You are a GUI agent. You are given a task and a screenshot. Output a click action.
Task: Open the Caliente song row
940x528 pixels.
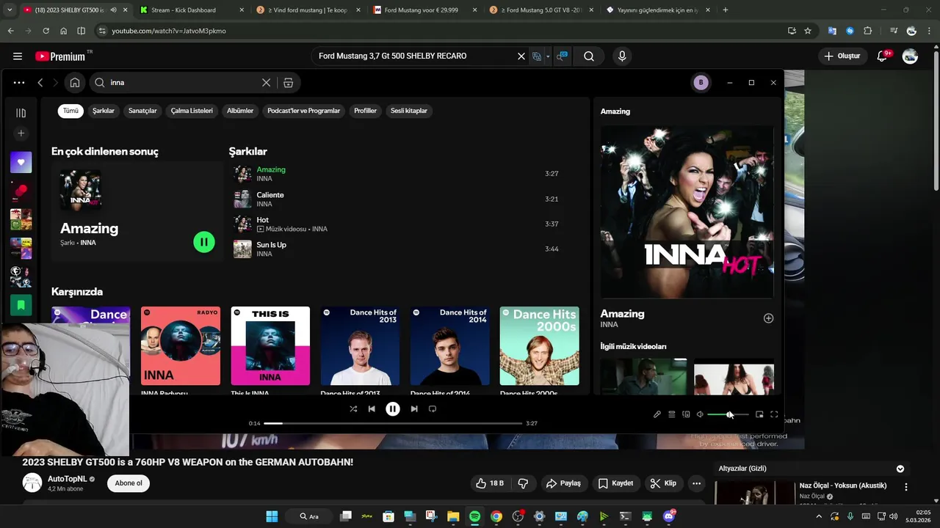[397, 199]
